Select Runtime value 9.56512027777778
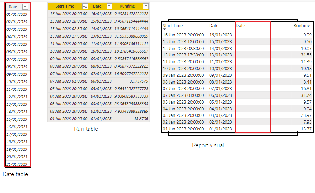315x193 pixels. (131, 89)
